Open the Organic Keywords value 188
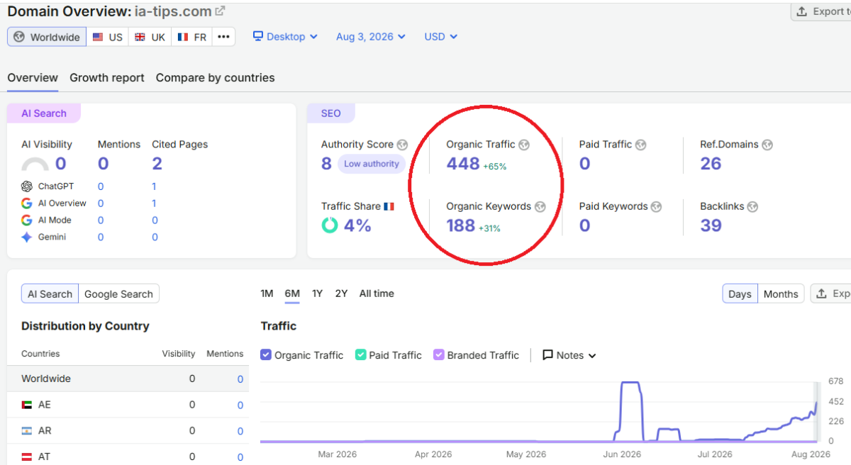Image resolution: width=851 pixels, height=465 pixels. point(460,225)
